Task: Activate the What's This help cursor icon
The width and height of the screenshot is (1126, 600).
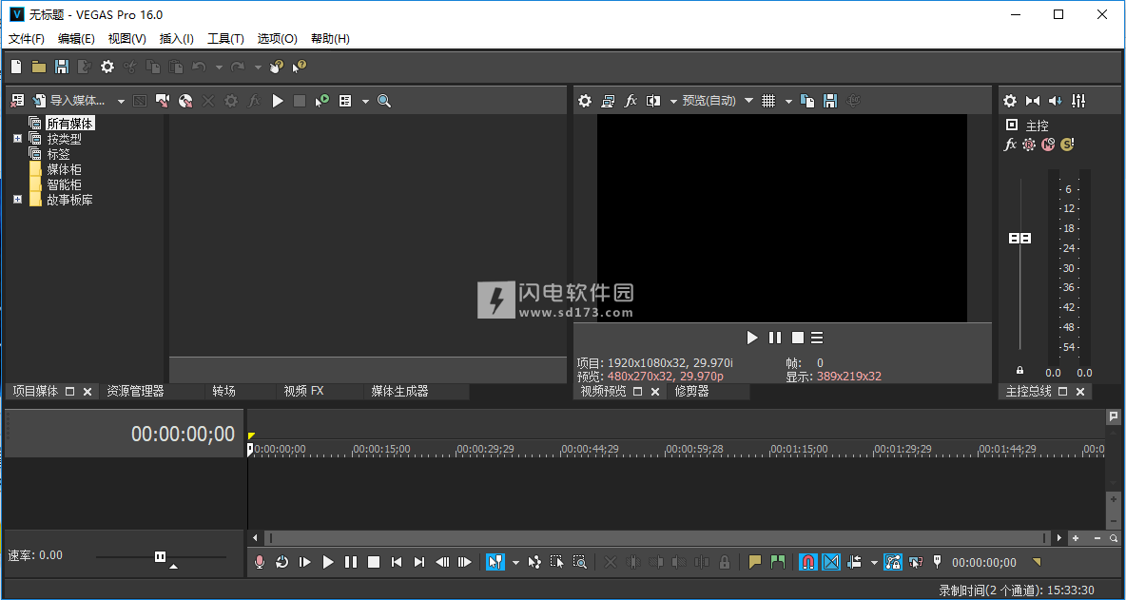Action: pyautogui.click(x=300, y=67)
